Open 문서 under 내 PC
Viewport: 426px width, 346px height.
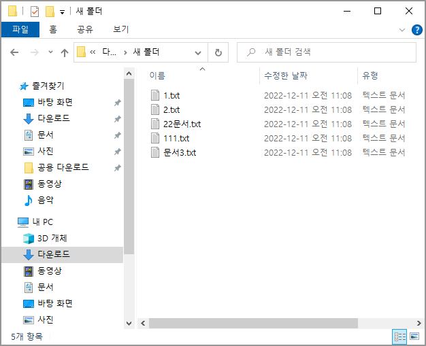[x=45, y=287]
